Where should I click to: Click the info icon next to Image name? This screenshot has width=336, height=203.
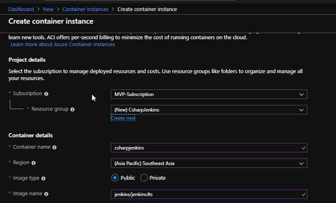[46, 194]
